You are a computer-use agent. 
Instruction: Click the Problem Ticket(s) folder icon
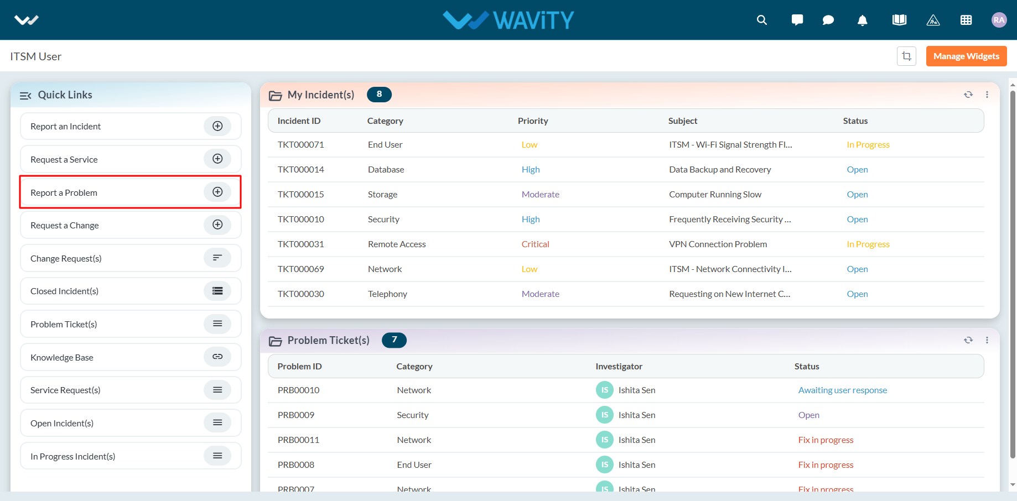point(275,341)
